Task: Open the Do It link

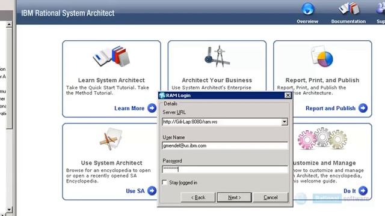Action: click(350, 191)
